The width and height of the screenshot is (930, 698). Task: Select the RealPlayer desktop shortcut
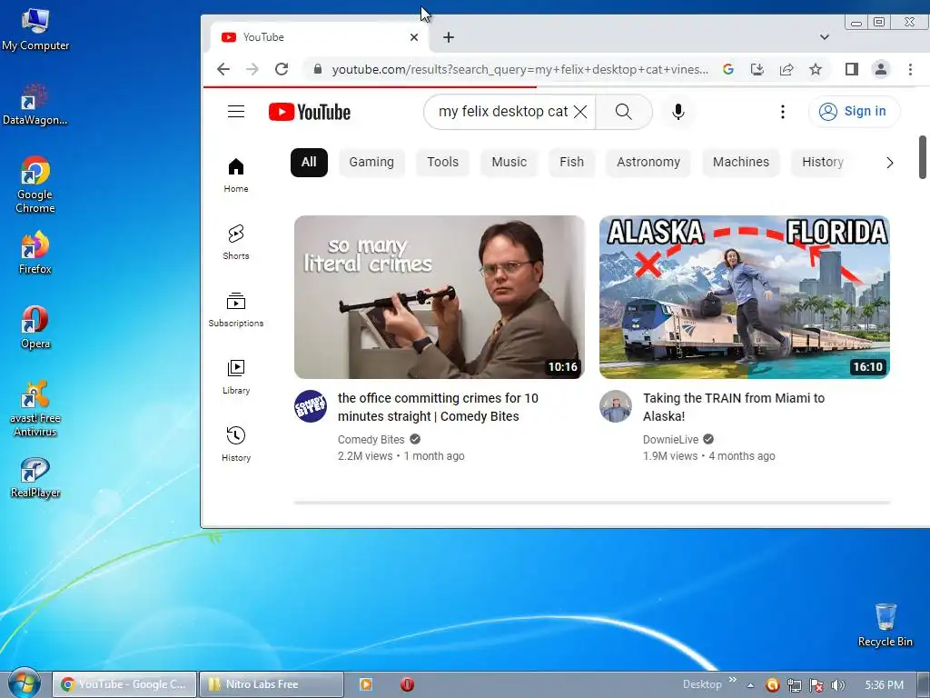pos(35,478)
